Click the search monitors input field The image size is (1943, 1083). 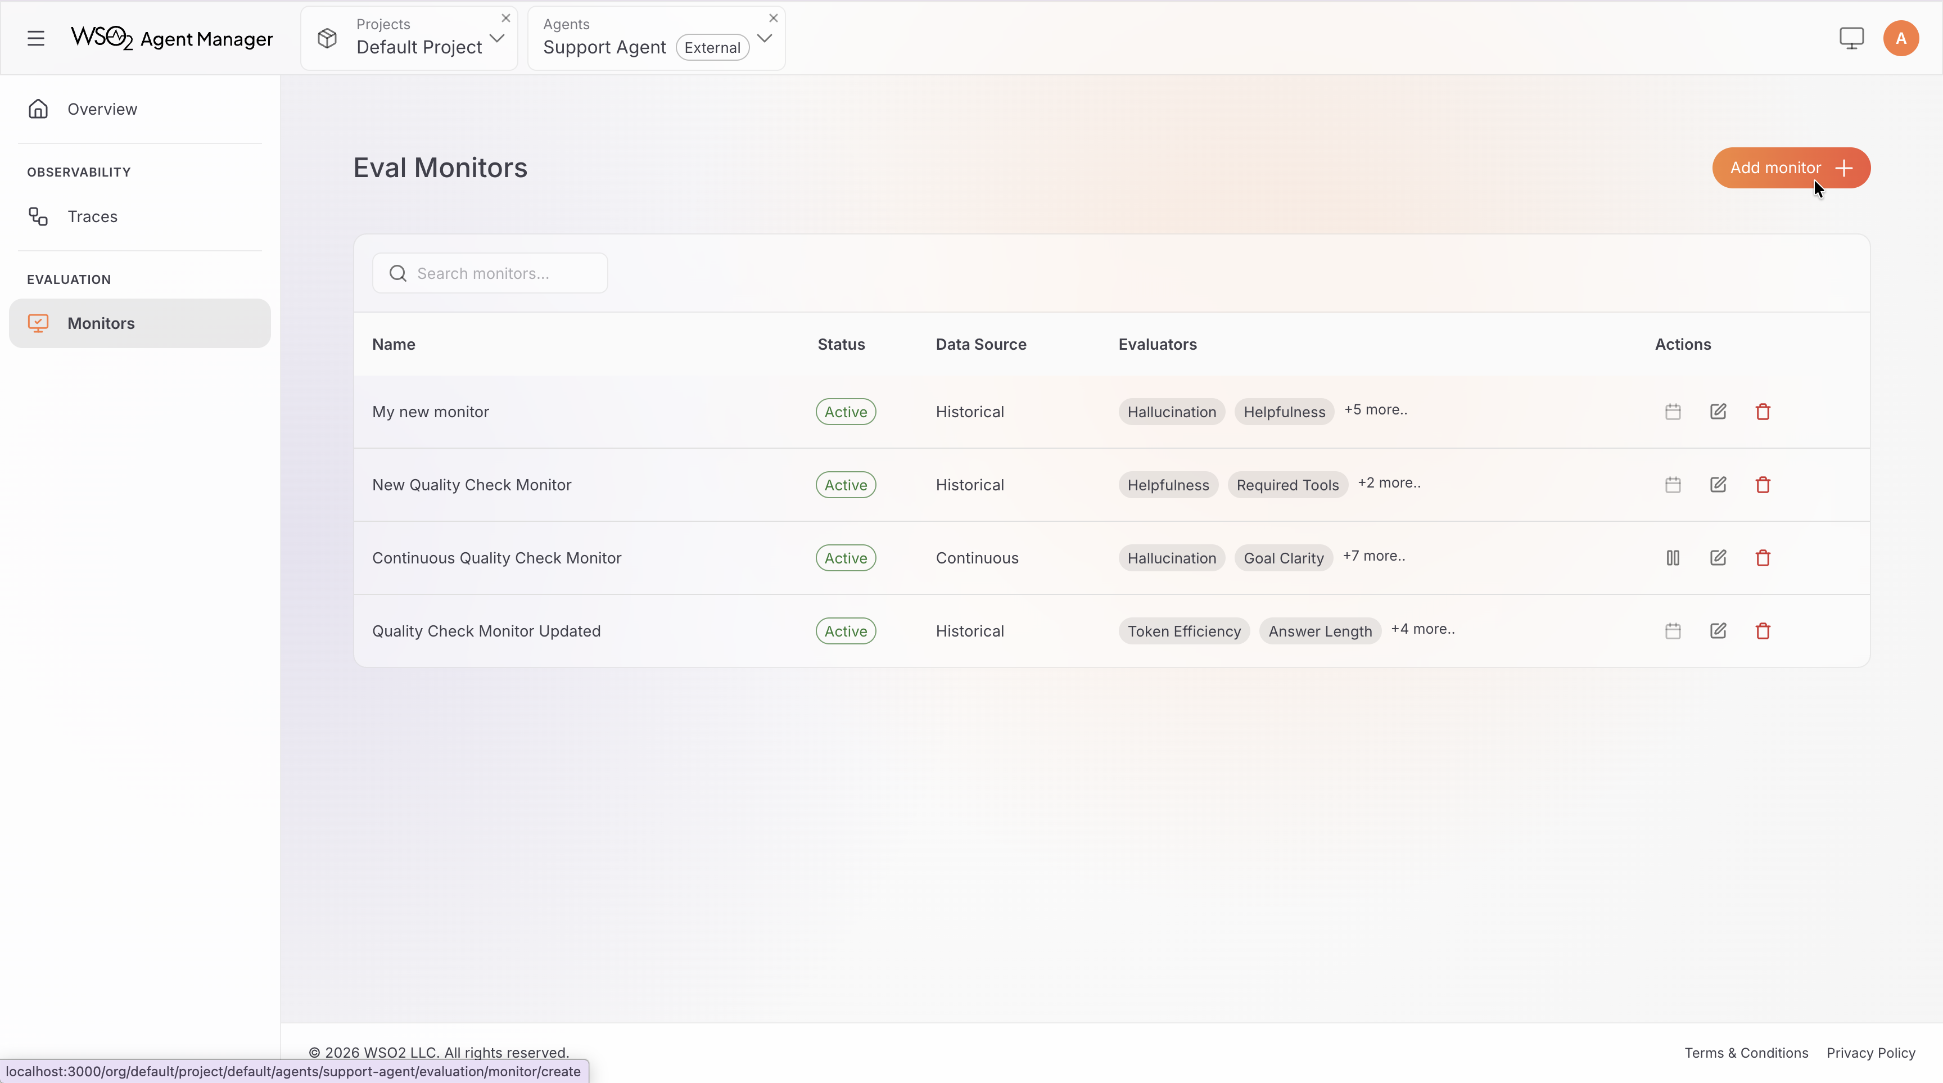point(490,273)
